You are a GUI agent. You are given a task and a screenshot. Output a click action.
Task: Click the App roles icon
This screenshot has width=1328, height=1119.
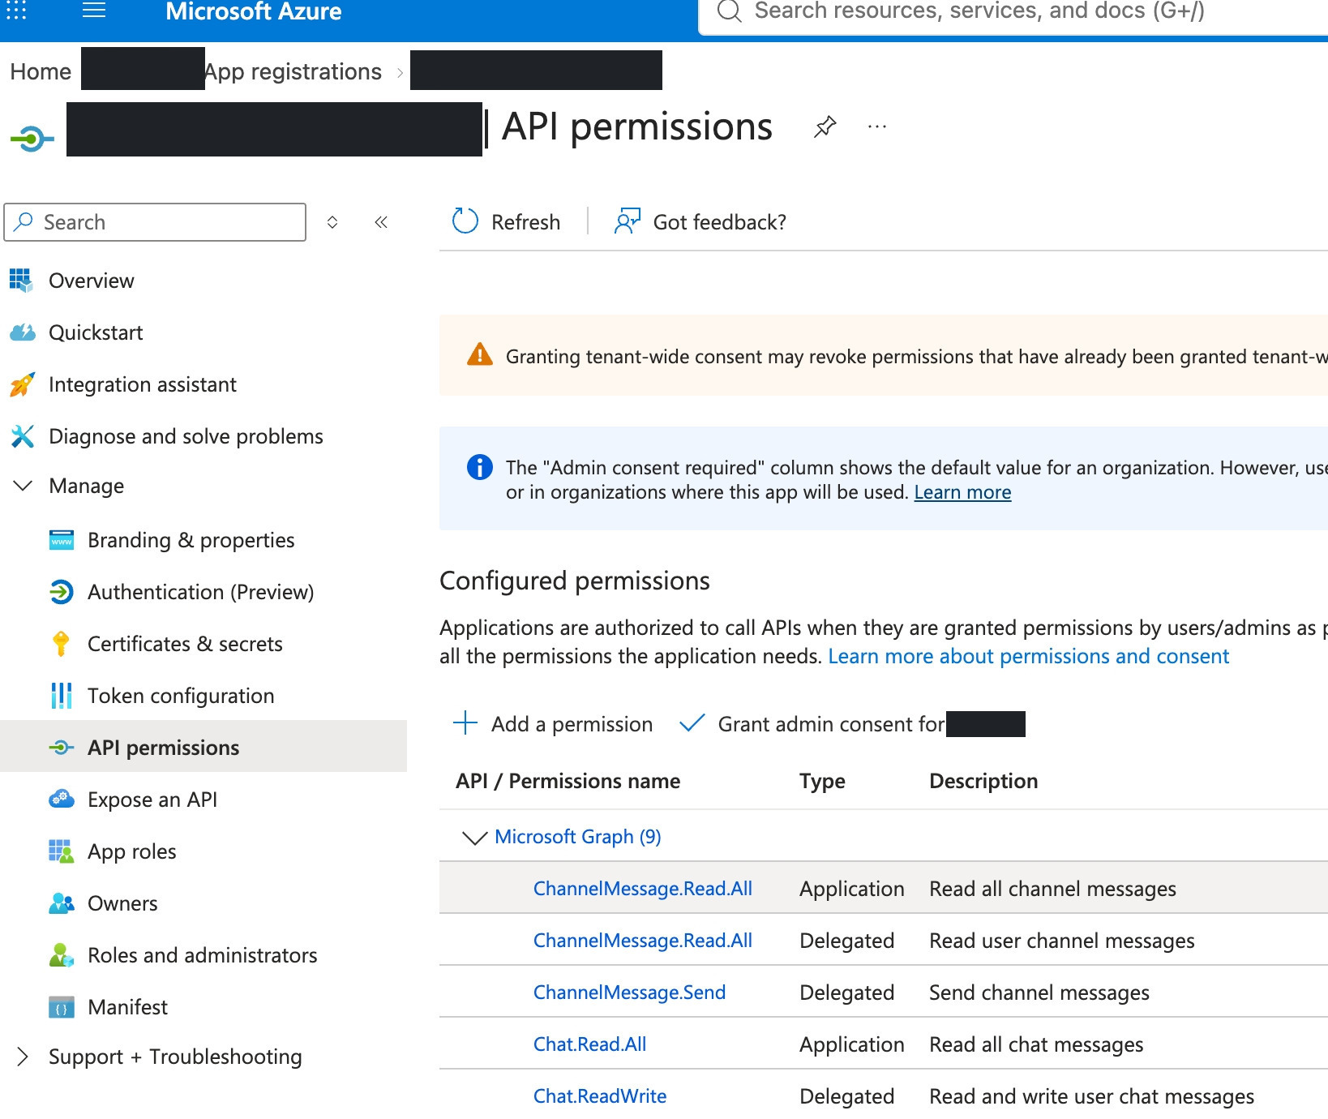pos(62,851)
